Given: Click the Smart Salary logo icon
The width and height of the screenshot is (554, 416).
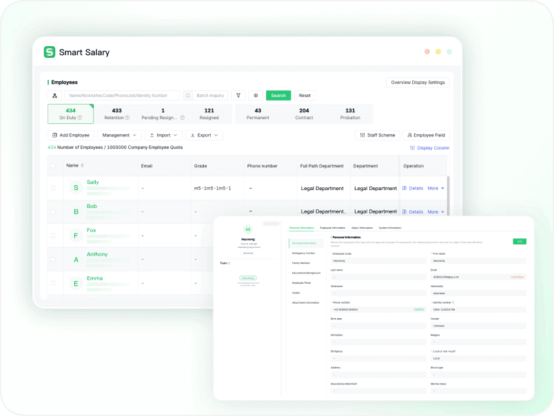Looking at the screenshot, I should tap(50, 52).
